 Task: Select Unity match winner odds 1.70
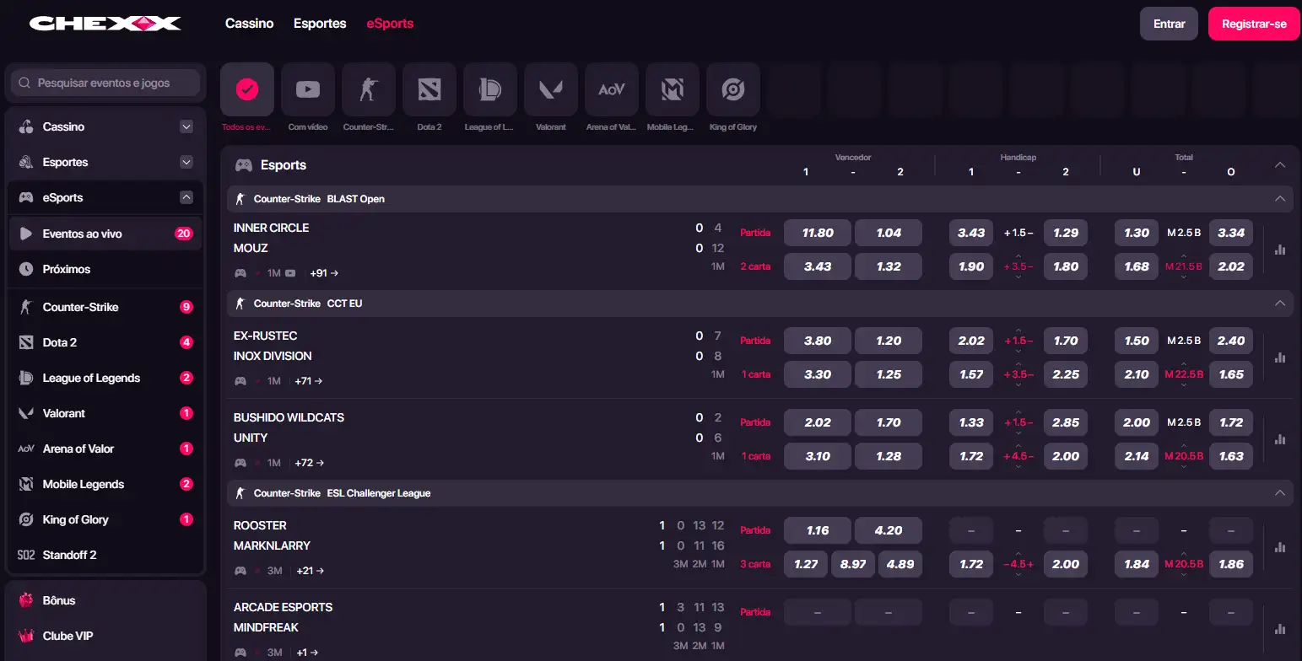(889, 422)
